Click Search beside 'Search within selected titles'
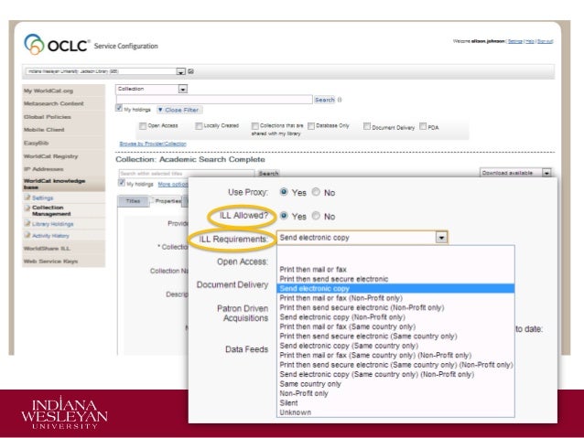This screenshot has width=584, height=438. tap(268, 174)
